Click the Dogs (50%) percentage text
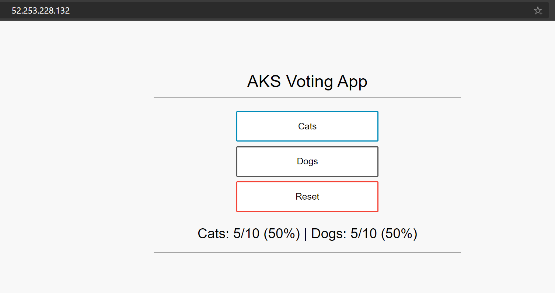The width and height of the screenshot is (555, 293). (399, 234)
